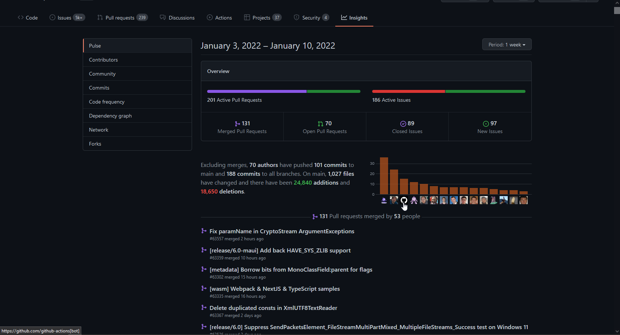
Task: Open Community in the sidebar
Action: 137,74
